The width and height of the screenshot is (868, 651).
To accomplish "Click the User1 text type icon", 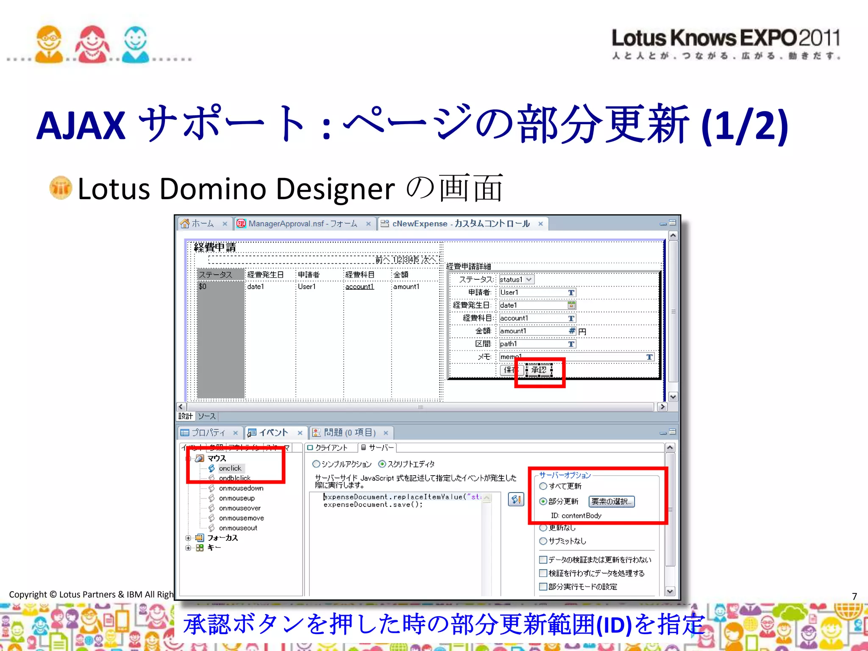I will tap(571, 292).
